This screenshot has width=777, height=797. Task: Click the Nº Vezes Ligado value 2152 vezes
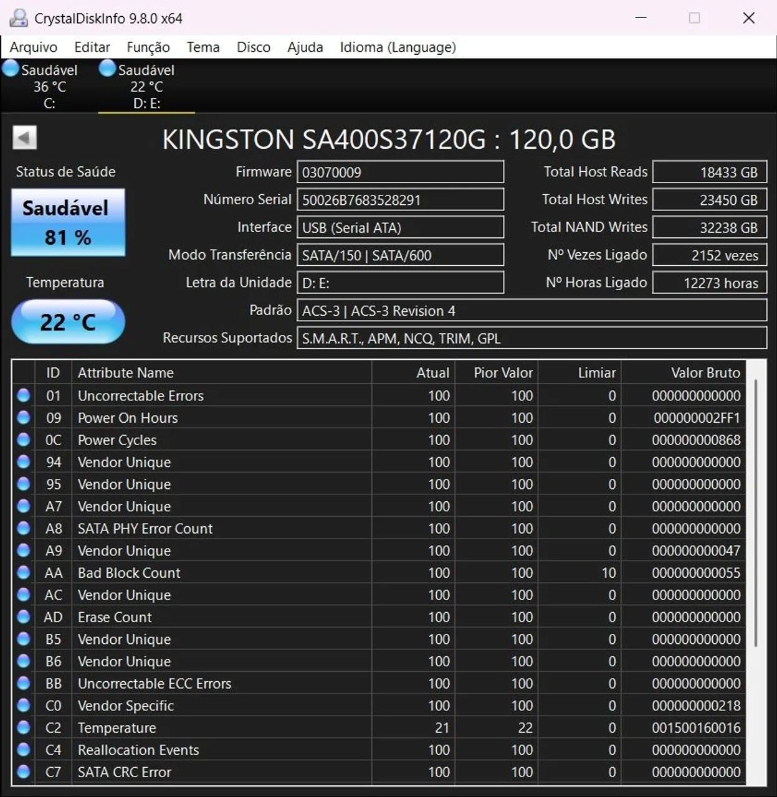(710, 255)
